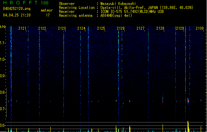Click the 0.7 kHz axis tick label
The height and width of the screenshot is (132, 207).
pyautogui.click(x=3, y=109)
